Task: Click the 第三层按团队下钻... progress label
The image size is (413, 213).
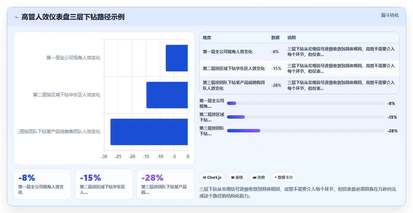Action: [x=212, y=131]
